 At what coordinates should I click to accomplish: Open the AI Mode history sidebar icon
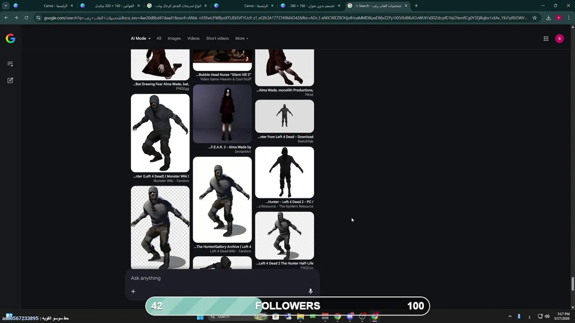point(10,64)
